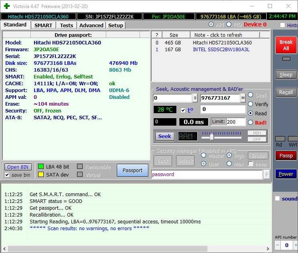Click the end LBA field 976773167
Image resolution: width=298 pixels, height=253 pixels.
coord(220,98)
